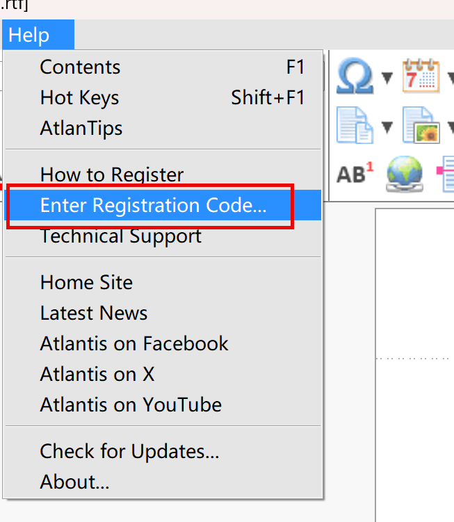Close the Help menu via its title
The image size is (454, 522).
[29, 35]
